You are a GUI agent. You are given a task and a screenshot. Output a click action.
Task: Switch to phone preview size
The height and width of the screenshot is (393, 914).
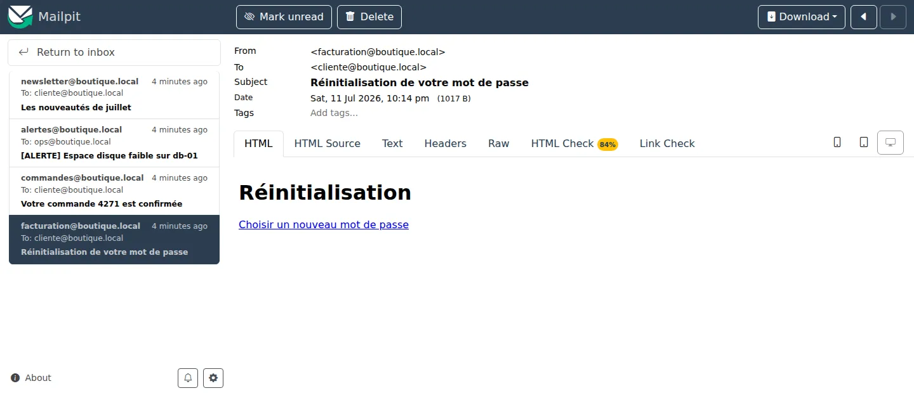coord(837,143)
